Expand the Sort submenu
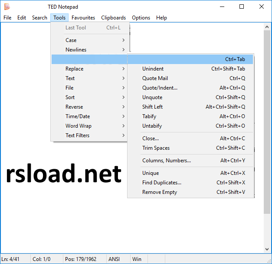Screen dimensions: 272x264 pos(89,97)
